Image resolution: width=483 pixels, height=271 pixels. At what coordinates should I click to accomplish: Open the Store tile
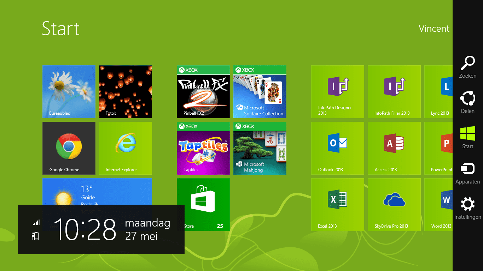click(x=203, y=205)
